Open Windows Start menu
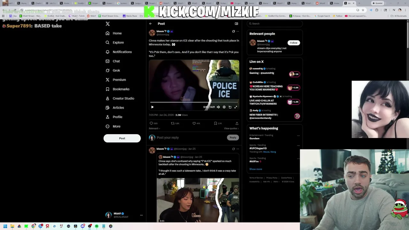This screenshot has height=230, width=409. pyautogui.click(x=5, y=226)
